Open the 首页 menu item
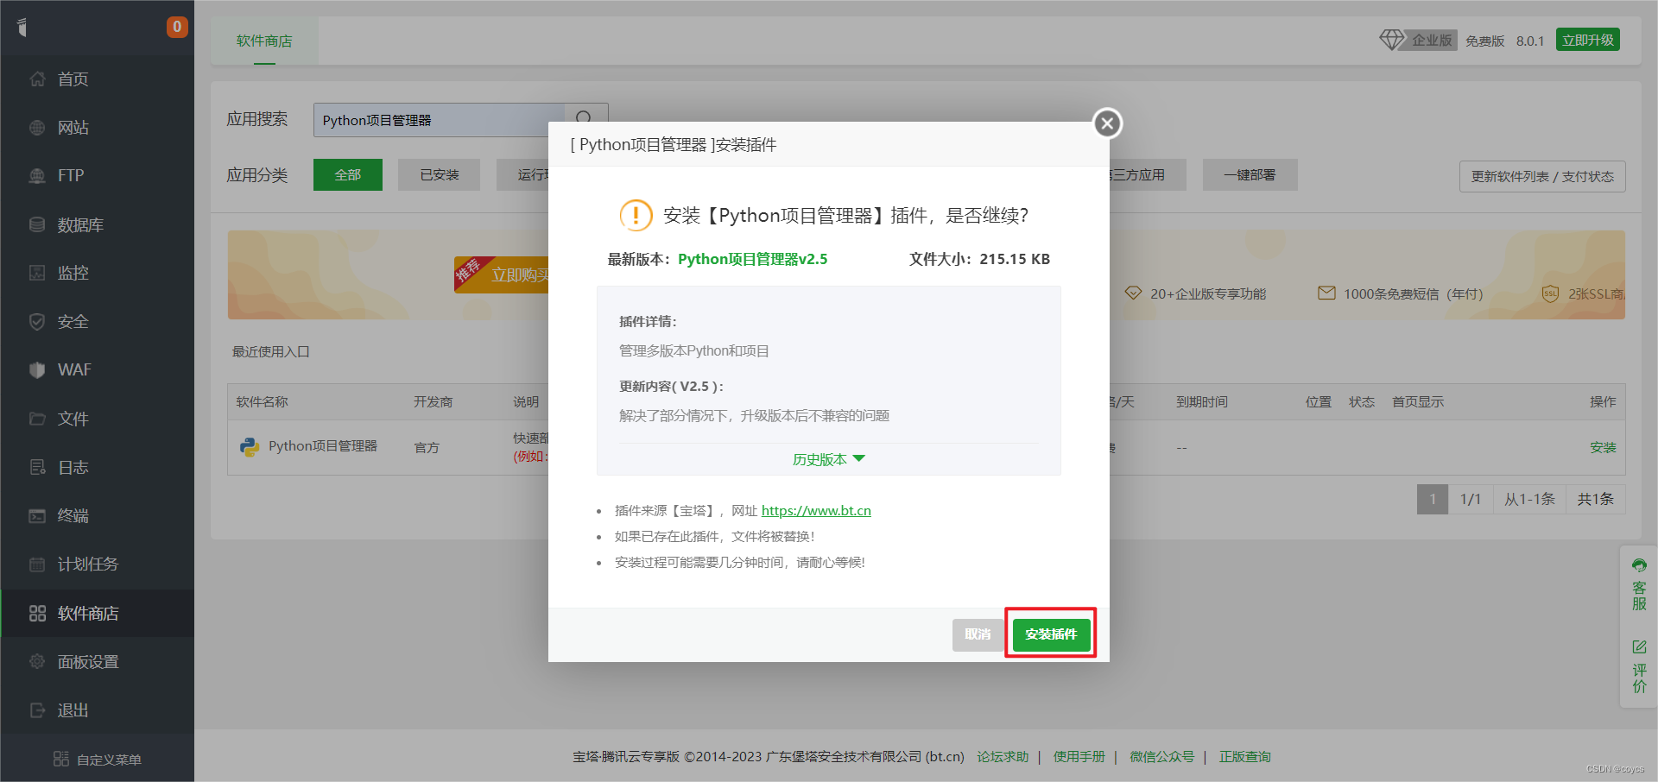This screenshot has width=1658, height=782. coord(98,79)
